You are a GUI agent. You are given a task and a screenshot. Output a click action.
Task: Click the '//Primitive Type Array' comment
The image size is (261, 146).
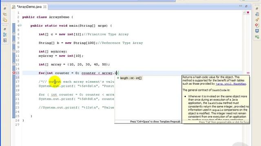[x=106, y=34]
